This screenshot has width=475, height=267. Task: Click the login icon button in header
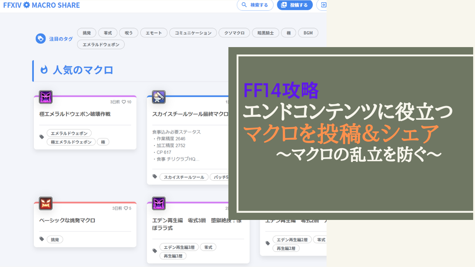point(322,5)
